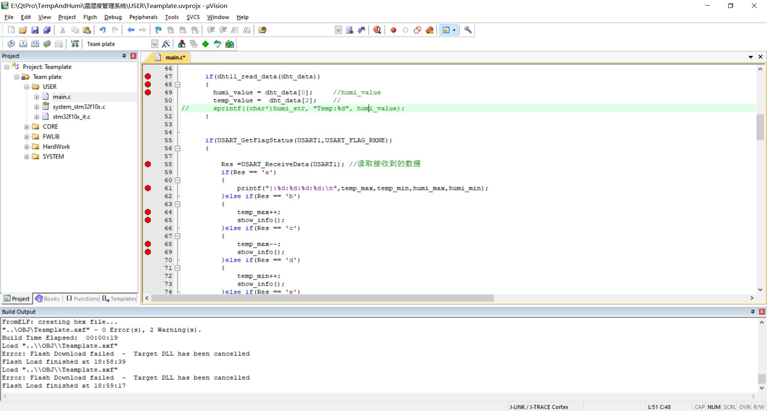Open the Debug menu
Viewport: 767px width, 411px height.
[113, 17]
